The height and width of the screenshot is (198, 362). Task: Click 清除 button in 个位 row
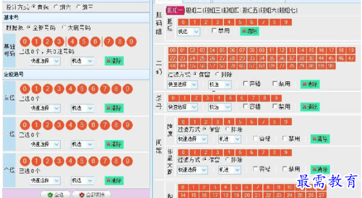point(114,180)
